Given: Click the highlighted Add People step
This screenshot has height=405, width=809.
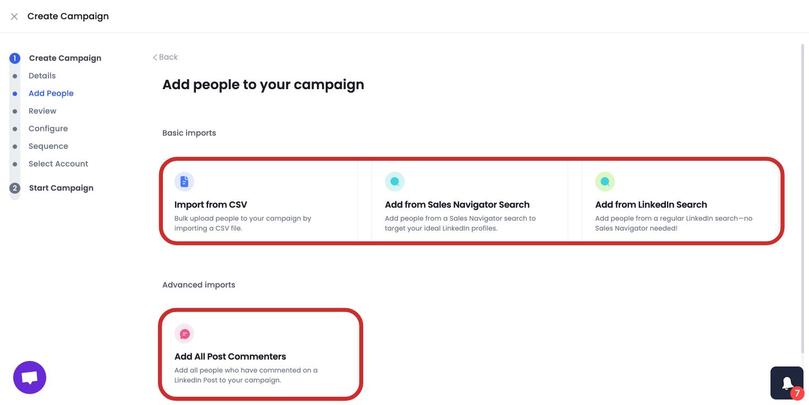Looking at the screenshot, I should (x=51, y=93).
